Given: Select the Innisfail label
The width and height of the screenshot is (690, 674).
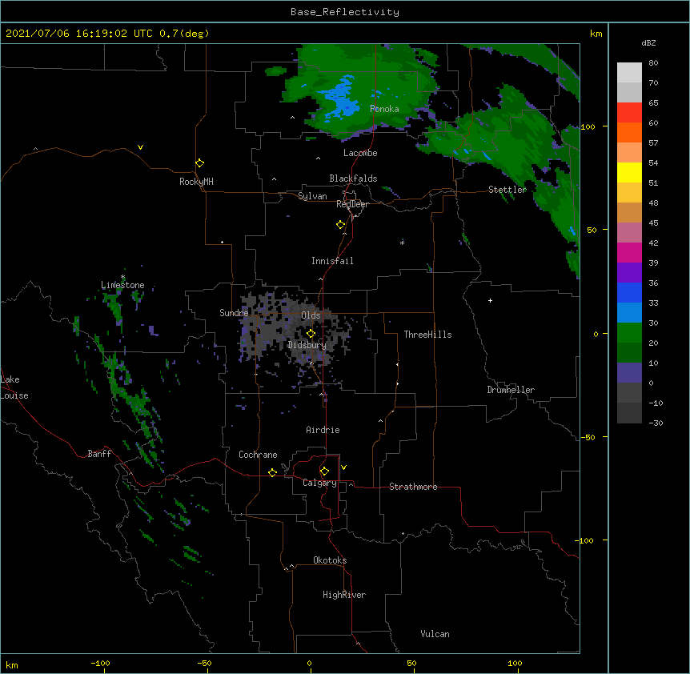Looking at the screenshot, I should coord(332,261).
